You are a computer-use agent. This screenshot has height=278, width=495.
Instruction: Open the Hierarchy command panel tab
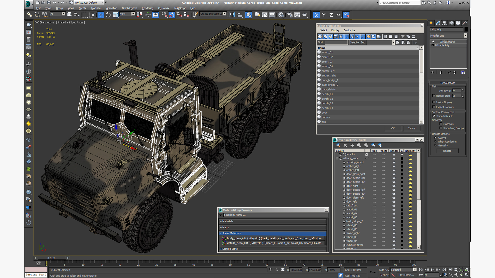pyautogui.click(x=444, y=23)
